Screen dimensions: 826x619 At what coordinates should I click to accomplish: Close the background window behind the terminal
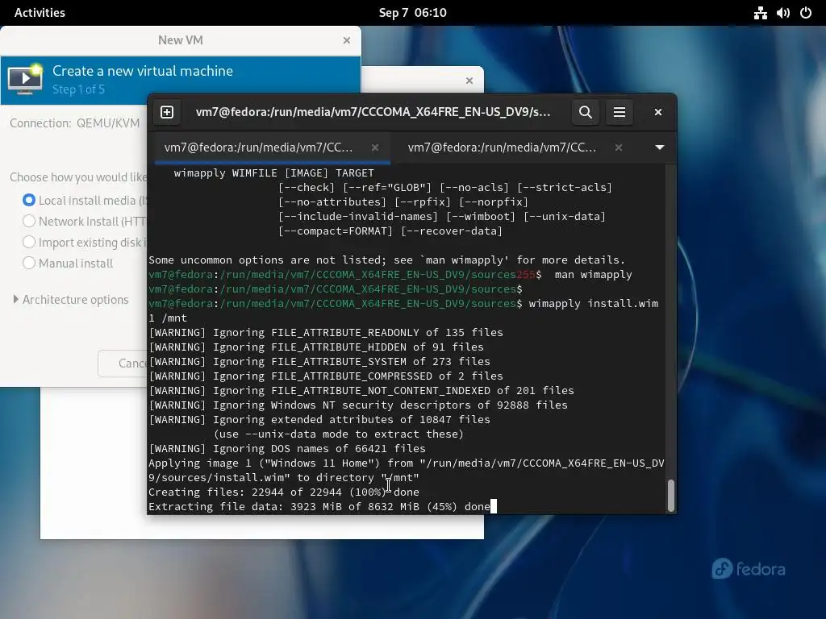pyautogui.click(x=469, y=81)
